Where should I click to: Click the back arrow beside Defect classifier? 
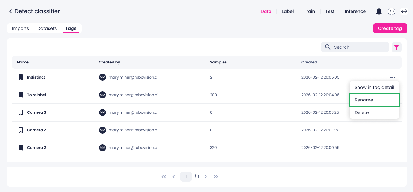pyautogui.click(x=10, y=11)
